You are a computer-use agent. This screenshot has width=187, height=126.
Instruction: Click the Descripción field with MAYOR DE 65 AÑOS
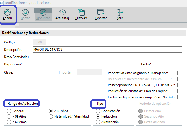107,49
